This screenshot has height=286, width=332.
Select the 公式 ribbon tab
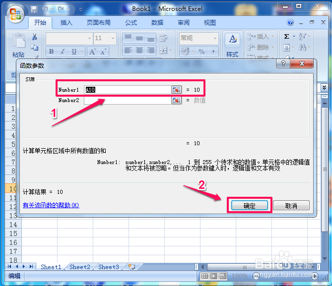[x=131, y=22]
